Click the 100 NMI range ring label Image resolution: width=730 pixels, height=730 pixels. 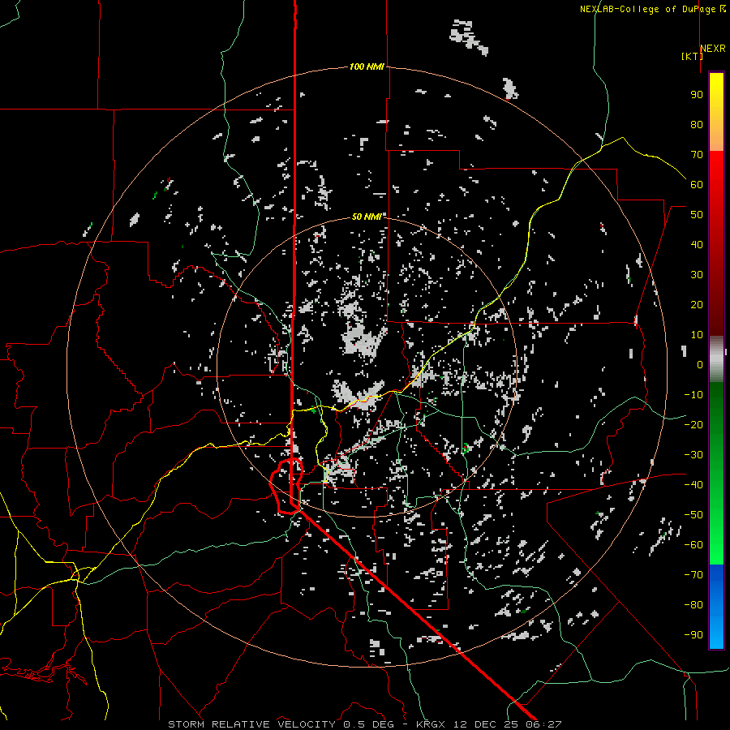click(x=367, y=67)
